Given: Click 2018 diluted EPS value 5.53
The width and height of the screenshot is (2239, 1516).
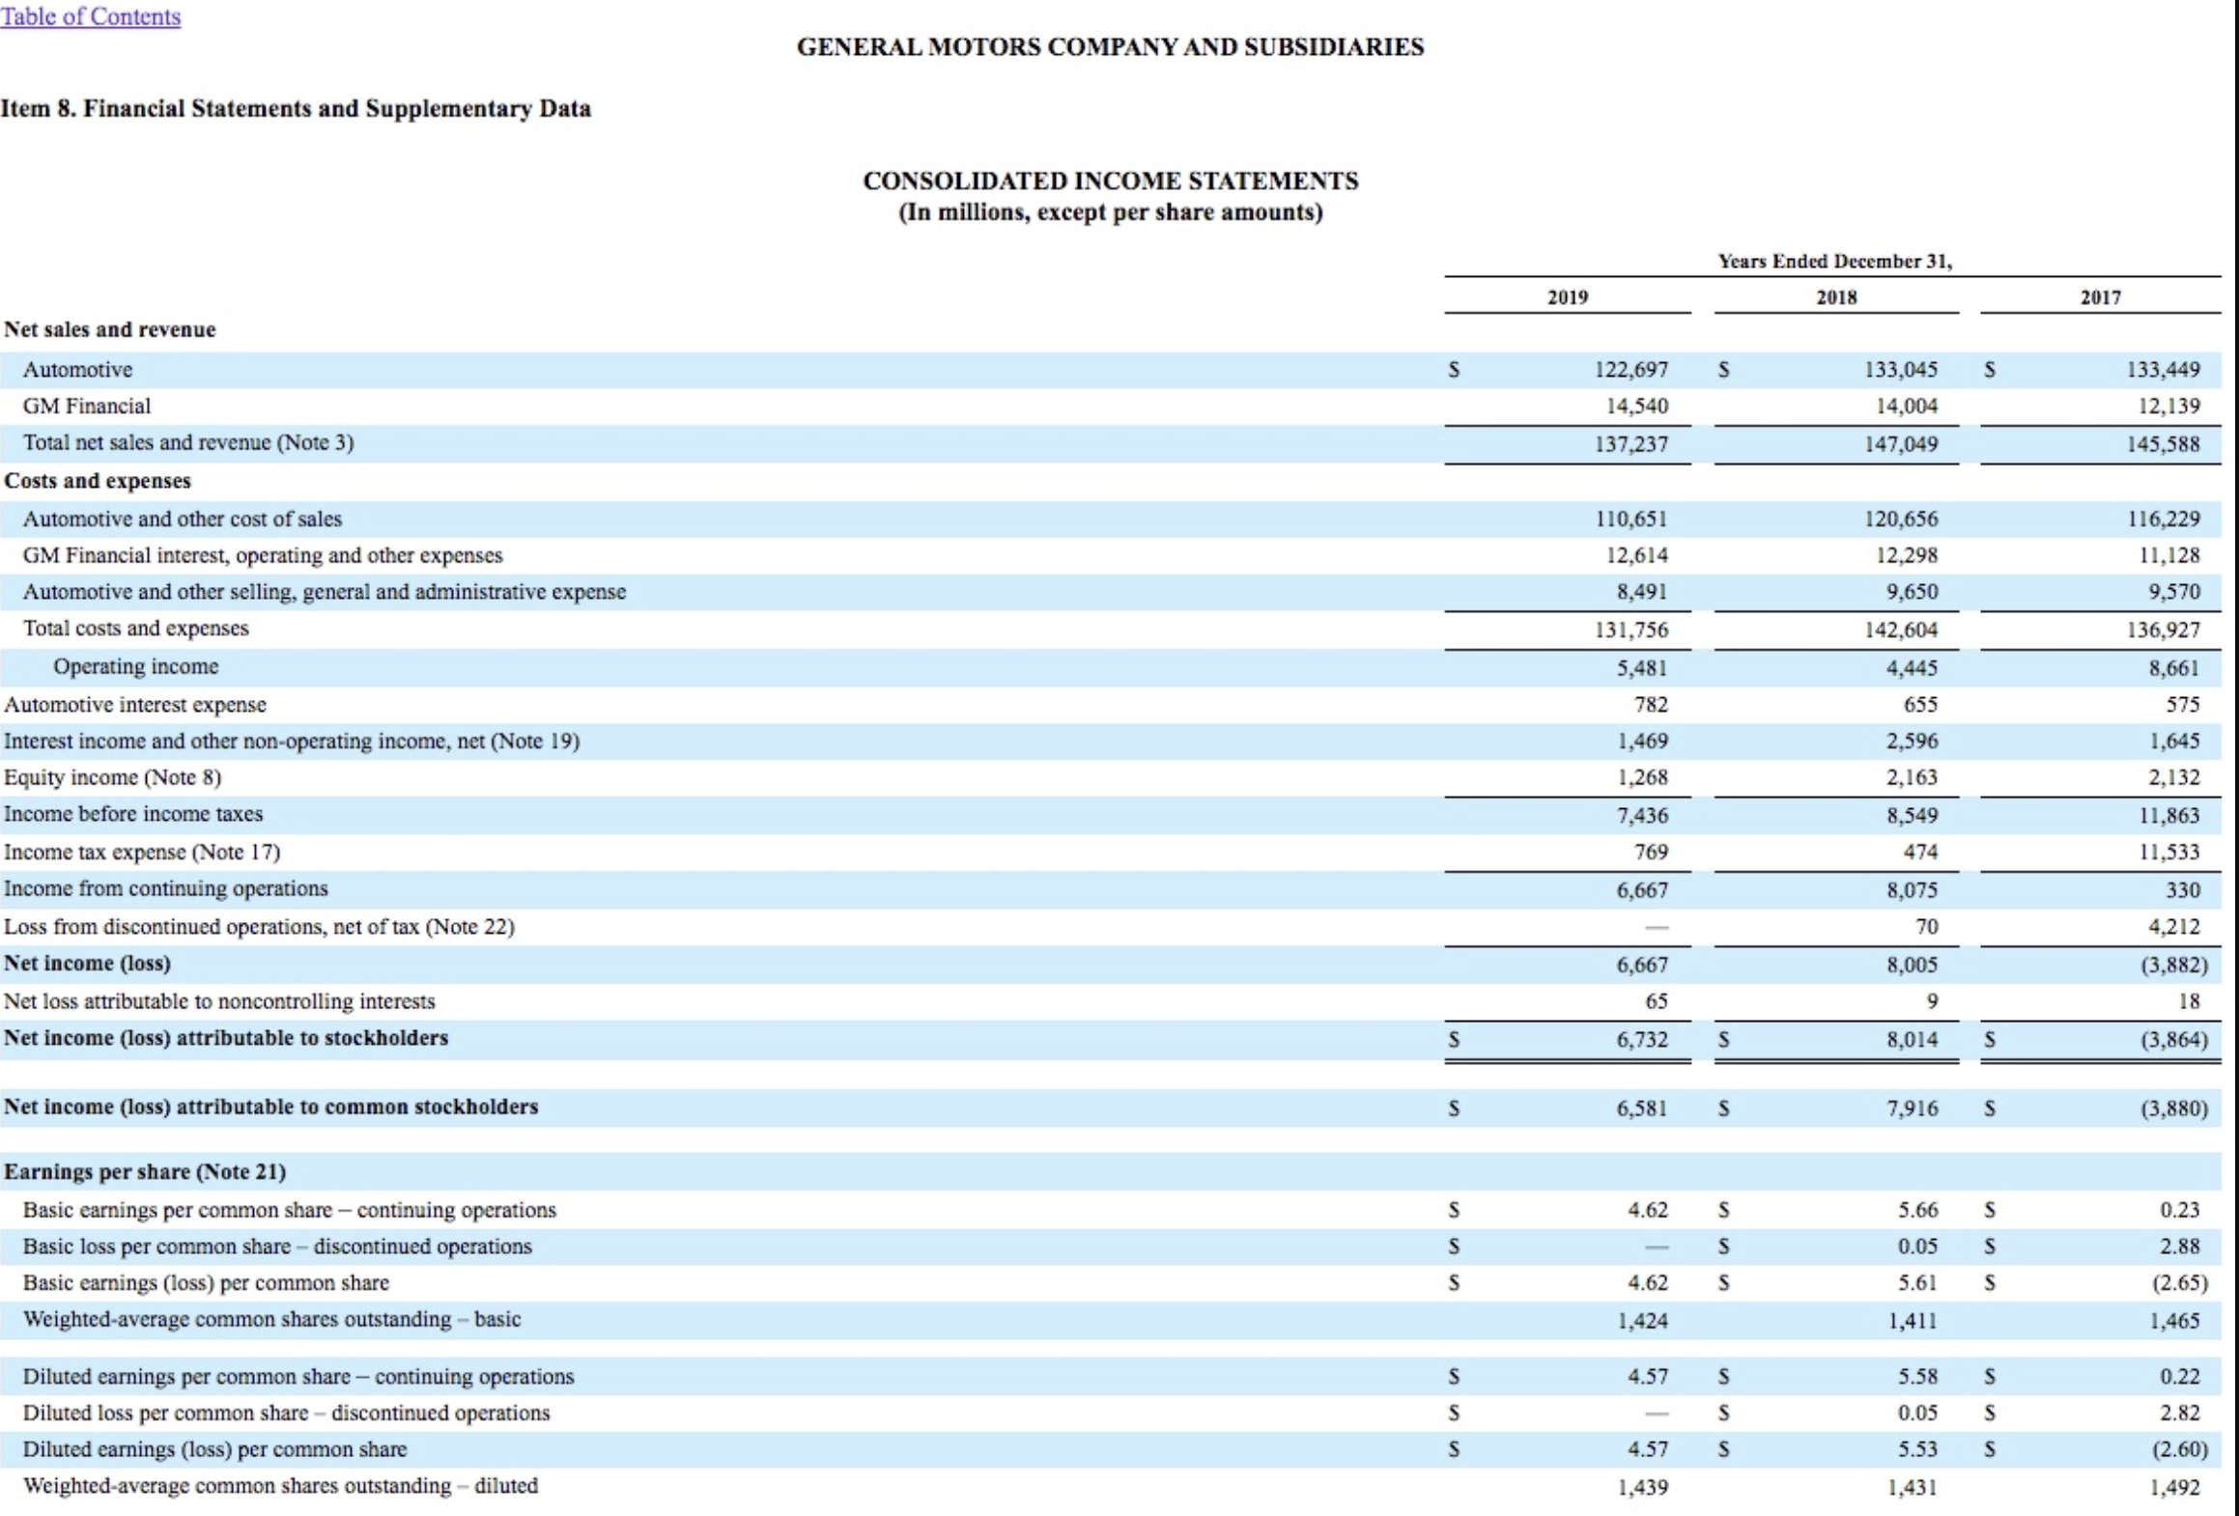Looking at the screenshot, I should (1917, 1450).
